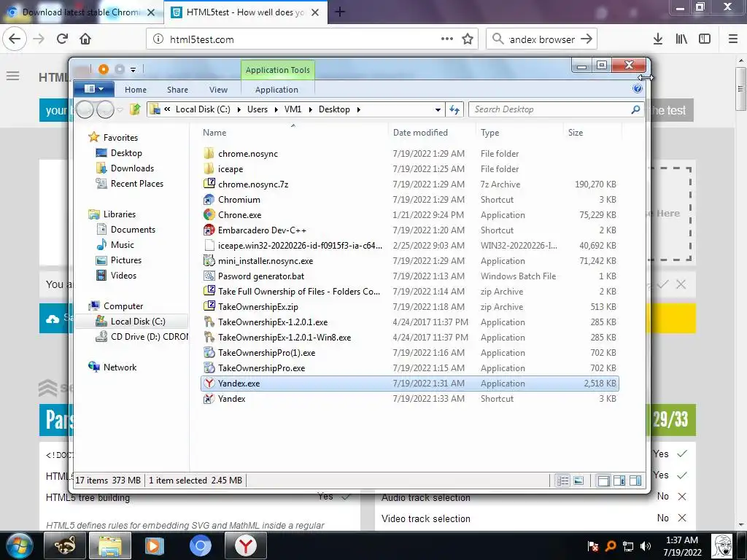
Task: Open the Application ribbon tab
Action: pos(276,90)
